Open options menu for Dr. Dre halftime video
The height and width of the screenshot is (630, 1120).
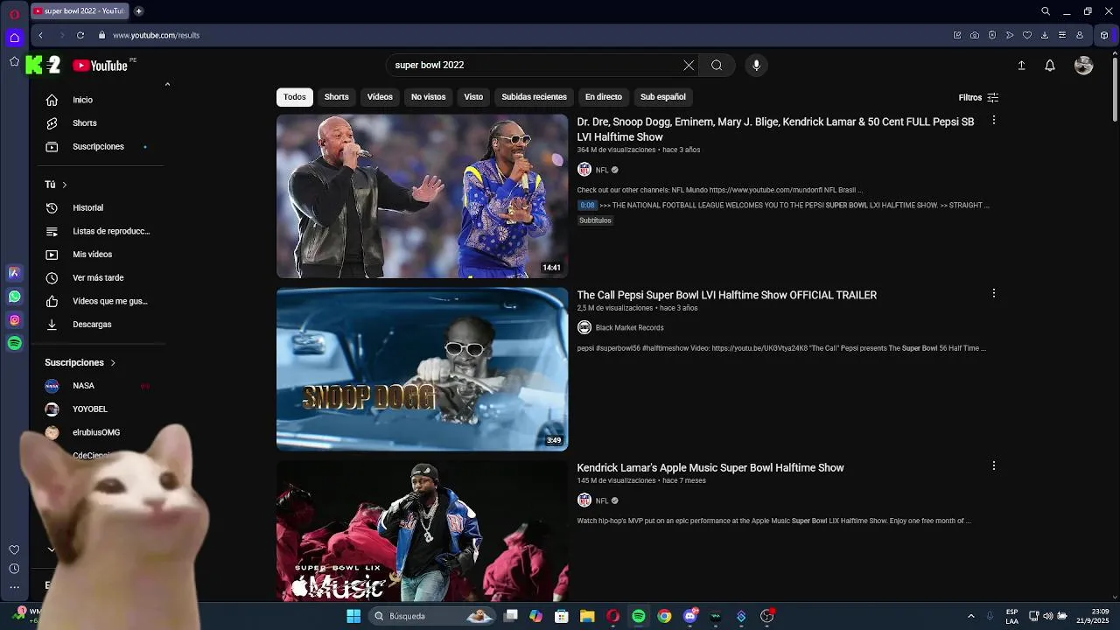993,120
